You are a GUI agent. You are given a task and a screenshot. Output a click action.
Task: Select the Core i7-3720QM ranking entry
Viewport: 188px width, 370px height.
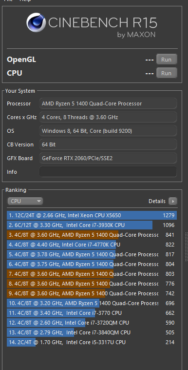coord(92,323)
